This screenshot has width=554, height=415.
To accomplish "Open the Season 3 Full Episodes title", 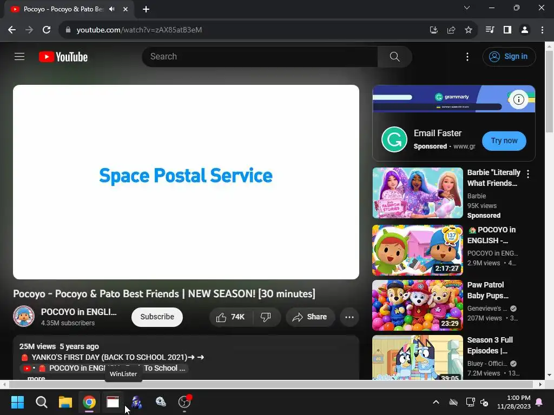I will (490, 345).
